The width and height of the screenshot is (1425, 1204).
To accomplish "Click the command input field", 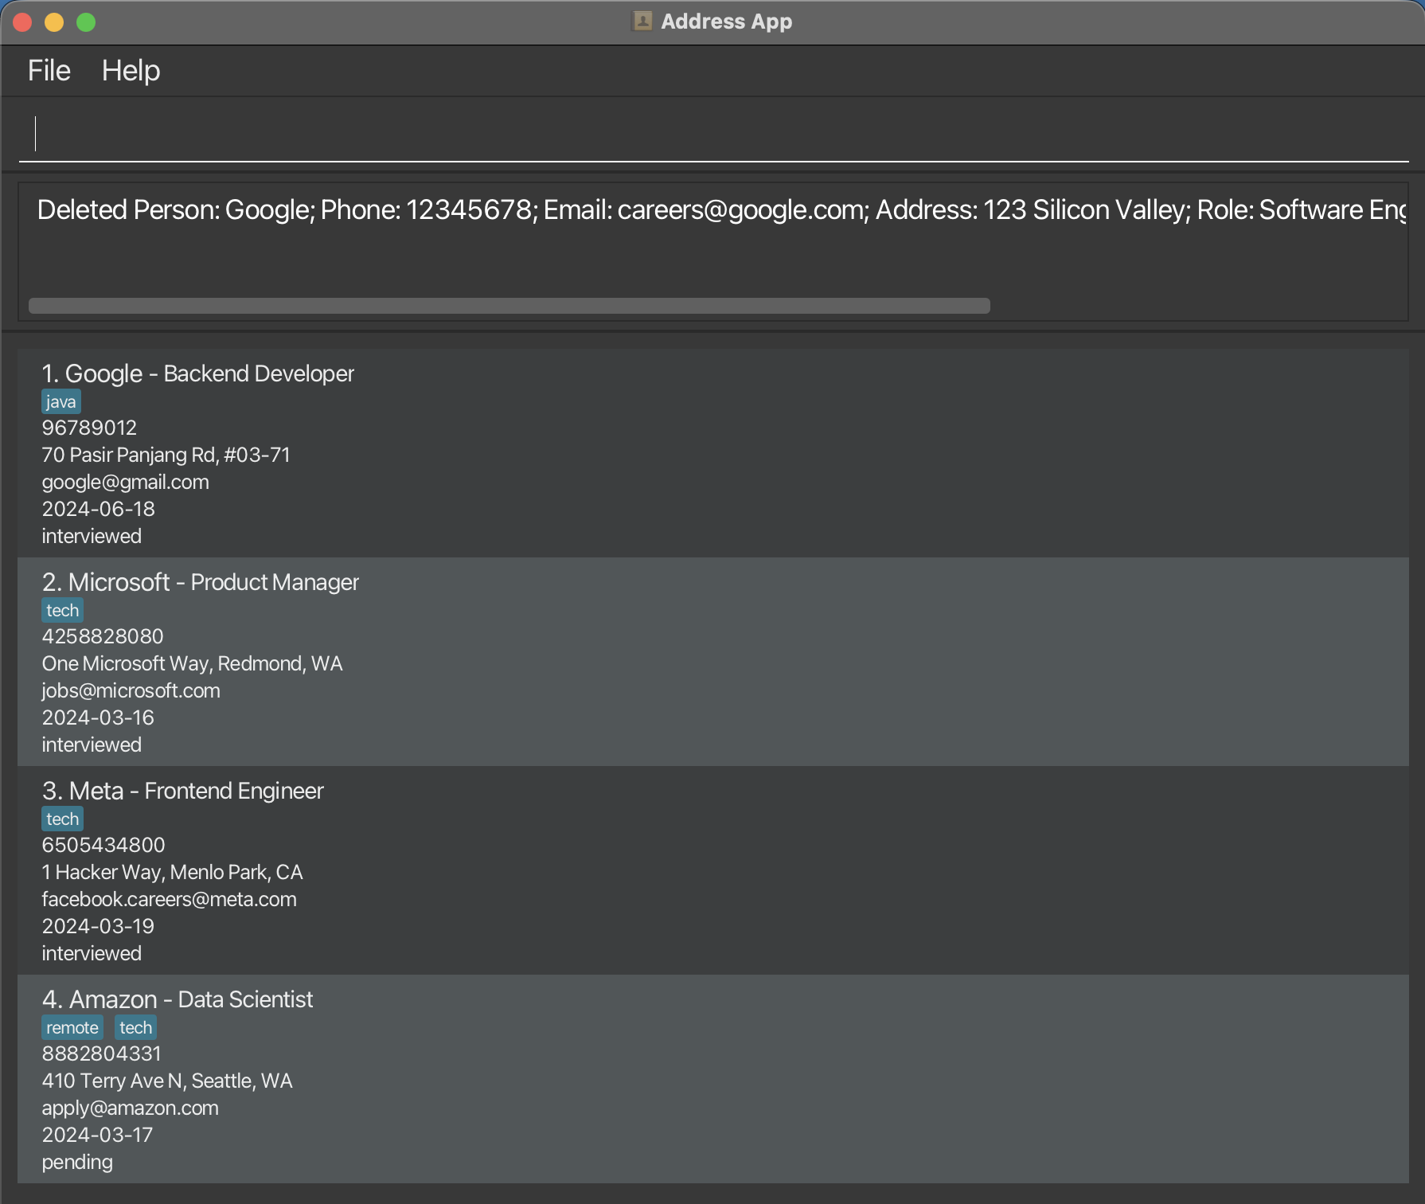I will point(712,134).
